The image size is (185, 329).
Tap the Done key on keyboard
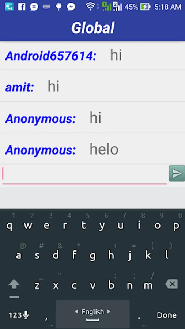pos(167,315)
